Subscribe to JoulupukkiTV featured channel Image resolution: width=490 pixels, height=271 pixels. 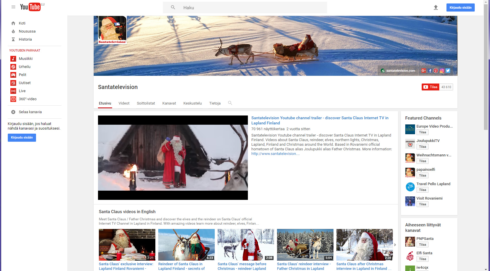click(422, 147)
